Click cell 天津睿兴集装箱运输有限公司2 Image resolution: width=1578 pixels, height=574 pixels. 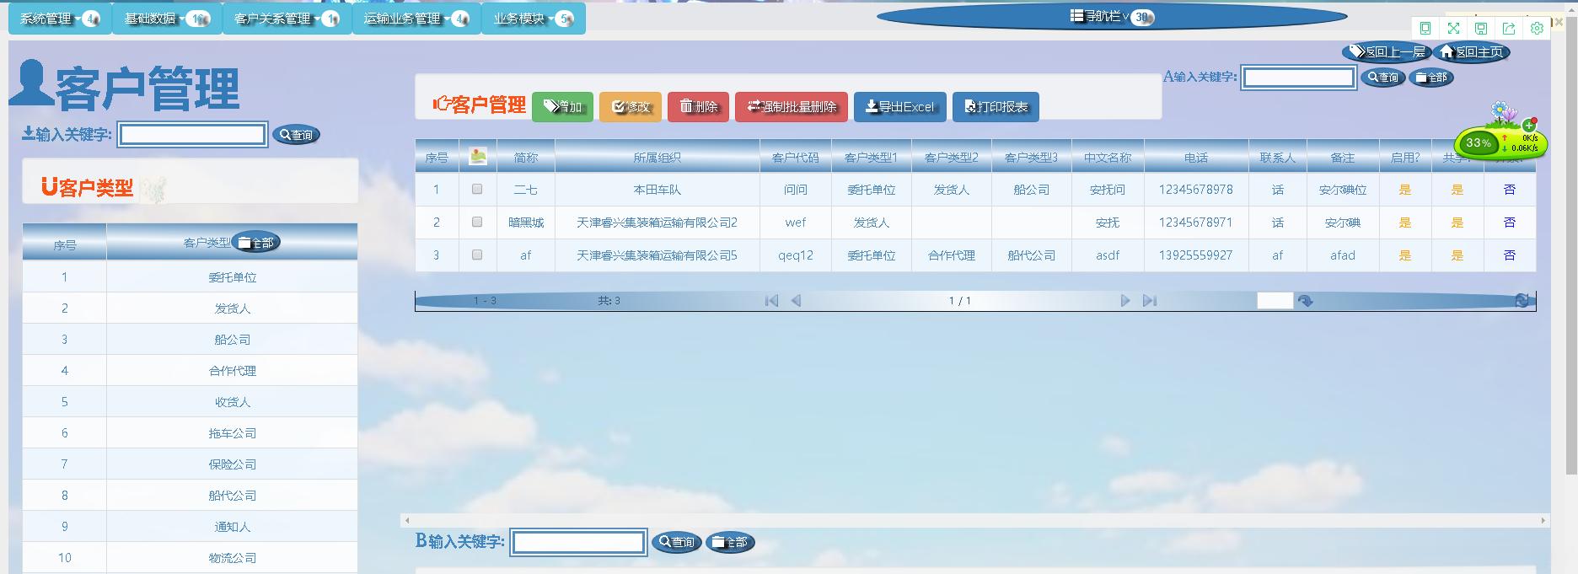click(657, 223)
